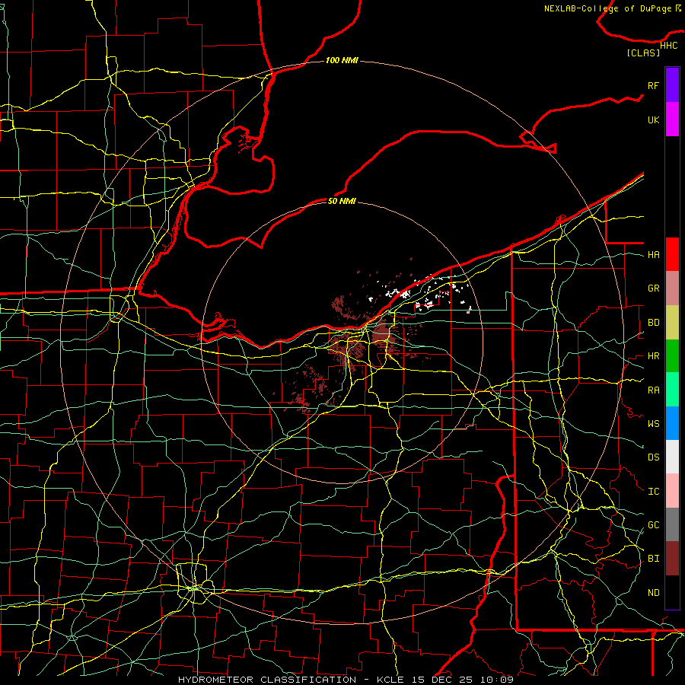This screenshot has height=685, width=685.
Task: Click the RA legend label
Action: coord(654,390)
